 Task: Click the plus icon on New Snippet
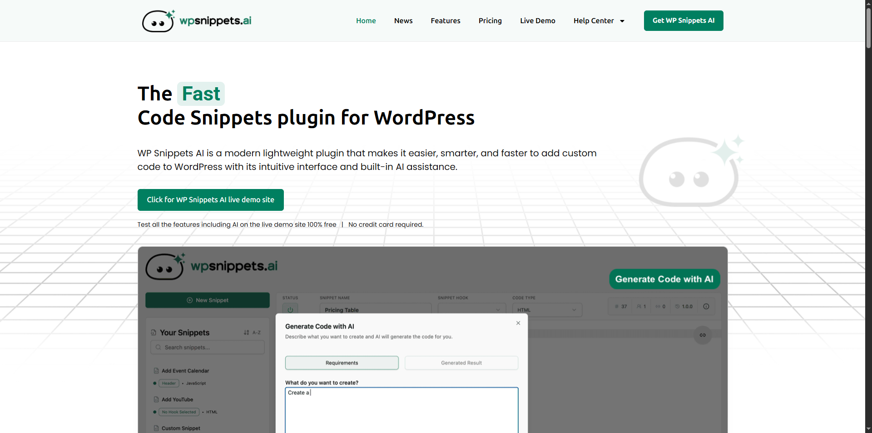(x=190, y=300)
